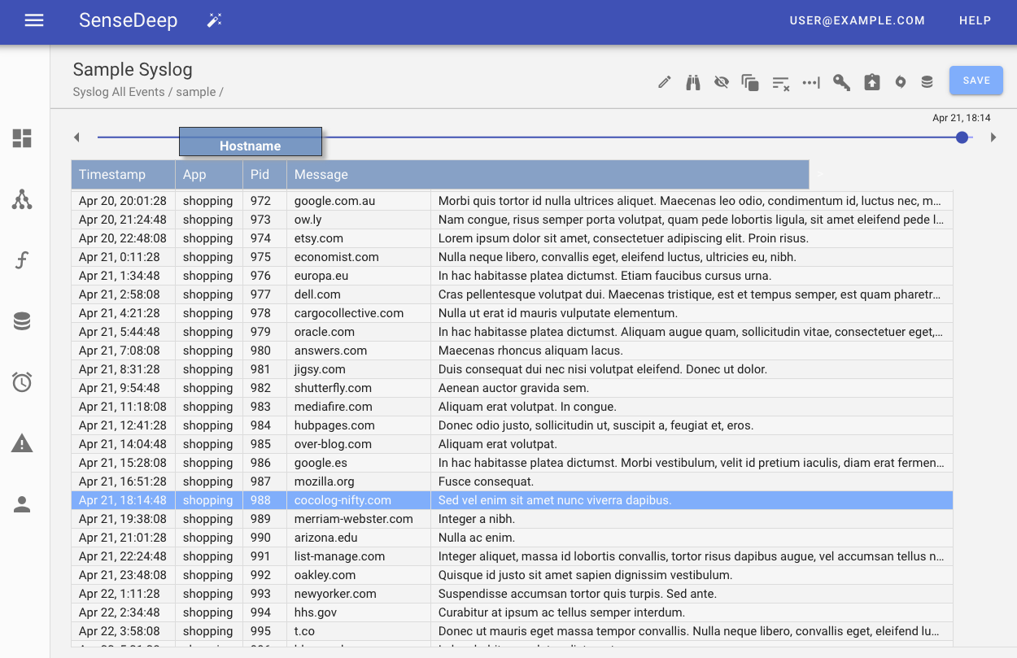
Task: Open the hamburger navigation menu
Action: click(34, 20)
